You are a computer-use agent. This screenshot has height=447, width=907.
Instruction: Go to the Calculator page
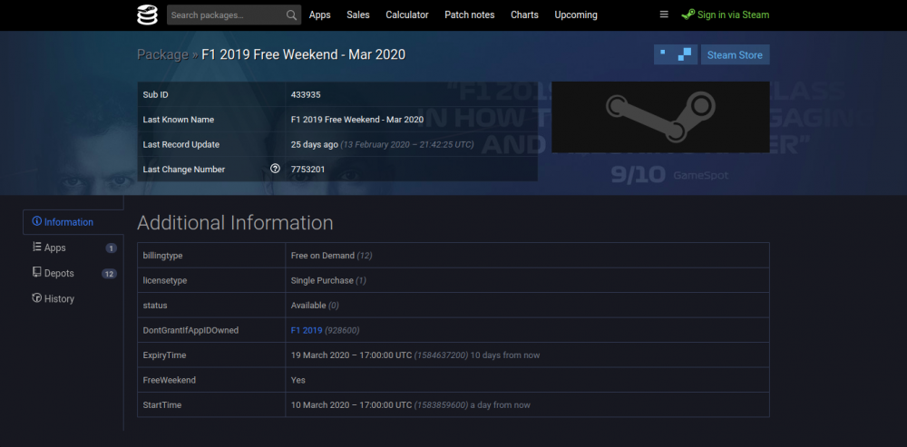[x=407, y=15]
